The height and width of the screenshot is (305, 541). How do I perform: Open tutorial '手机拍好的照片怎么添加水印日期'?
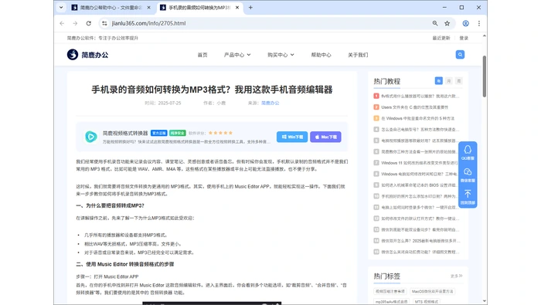[420, 196]
